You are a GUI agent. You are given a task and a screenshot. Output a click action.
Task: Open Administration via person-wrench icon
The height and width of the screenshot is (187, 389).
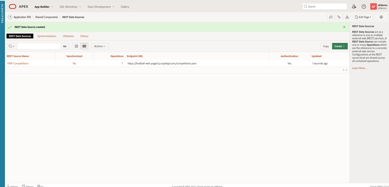point(354,6)
